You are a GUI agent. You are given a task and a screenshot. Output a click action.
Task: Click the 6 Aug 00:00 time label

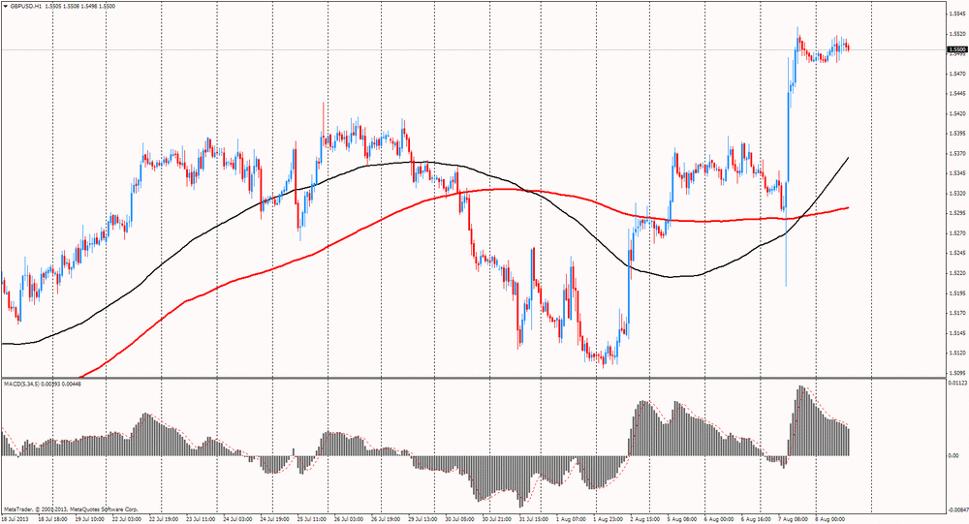click(x=717, y=520)
